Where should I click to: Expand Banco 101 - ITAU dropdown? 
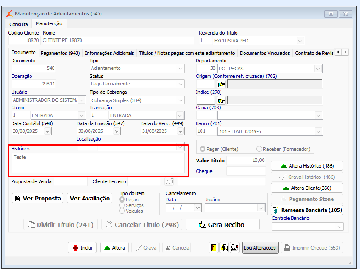coord(318,131)
